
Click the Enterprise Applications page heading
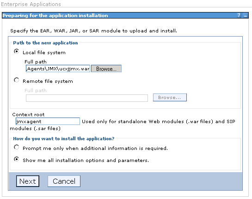31,4
